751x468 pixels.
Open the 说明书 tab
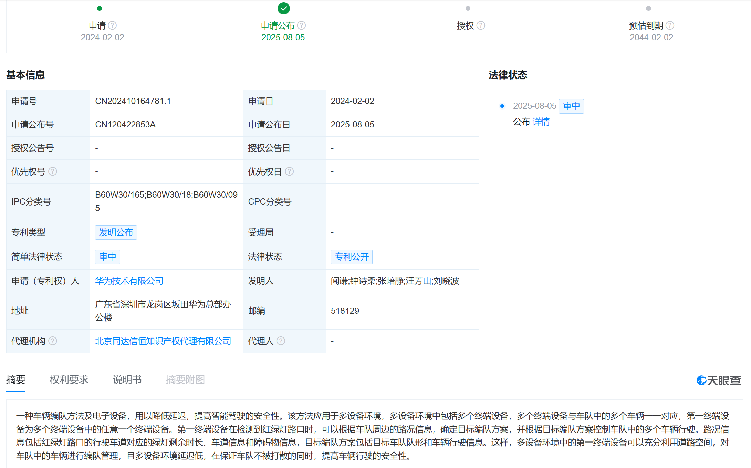click(x=127, y=380)
